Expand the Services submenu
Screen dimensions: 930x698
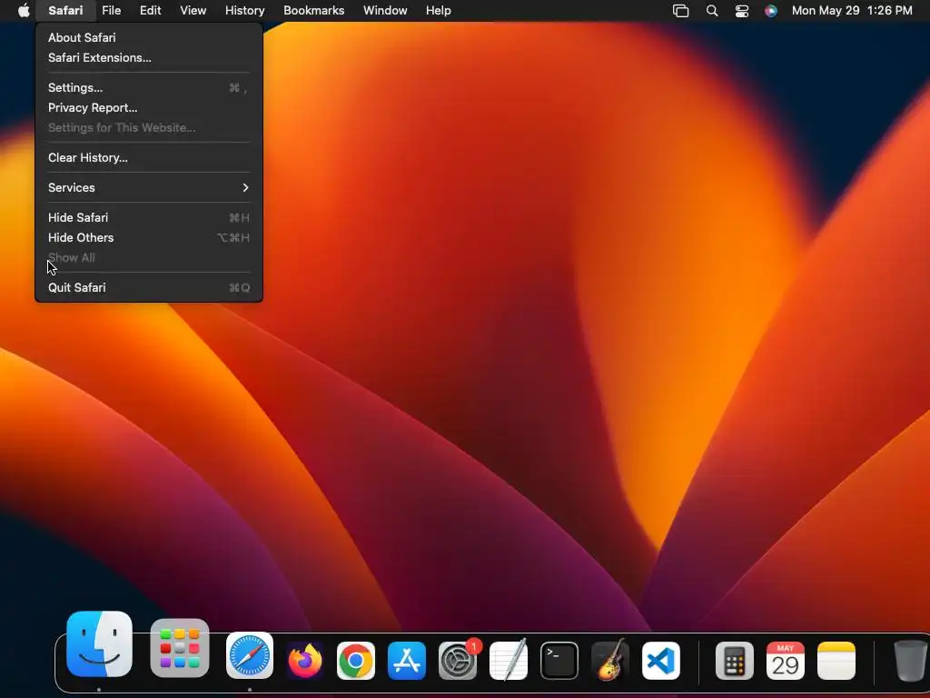click(149, 187)
